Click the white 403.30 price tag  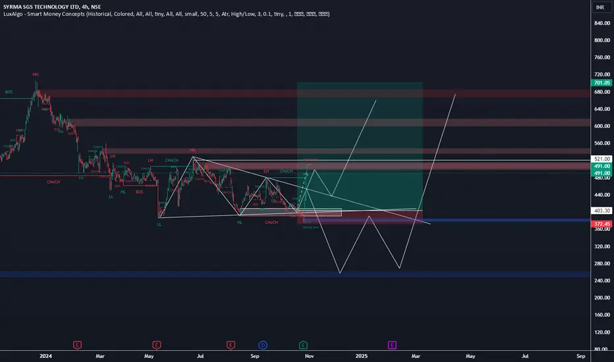[x=601, y=211]
